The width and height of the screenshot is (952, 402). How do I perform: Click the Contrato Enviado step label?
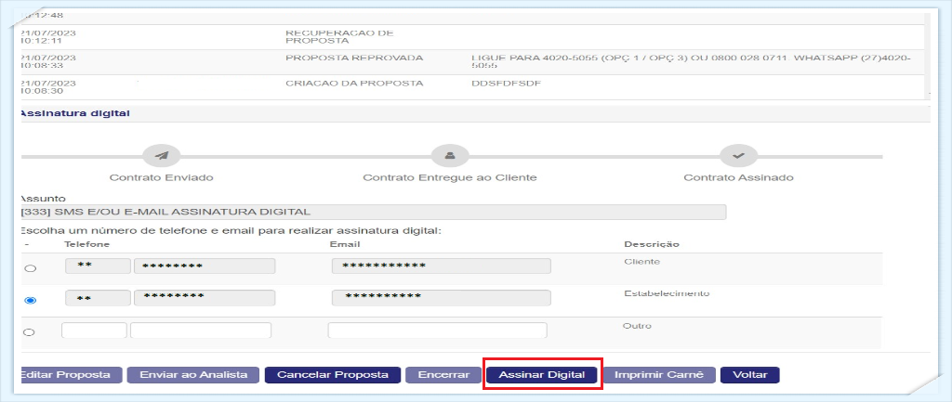tap(161, 178)
